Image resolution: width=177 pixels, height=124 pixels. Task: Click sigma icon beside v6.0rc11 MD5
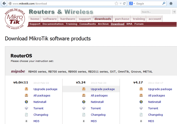[x=27, y=121]
